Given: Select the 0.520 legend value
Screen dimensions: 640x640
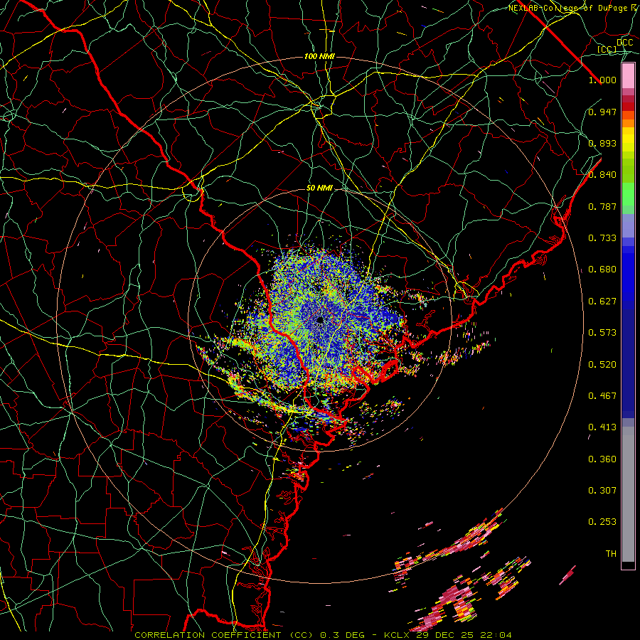Looking at the screenshot, I should tap(602, 365).
